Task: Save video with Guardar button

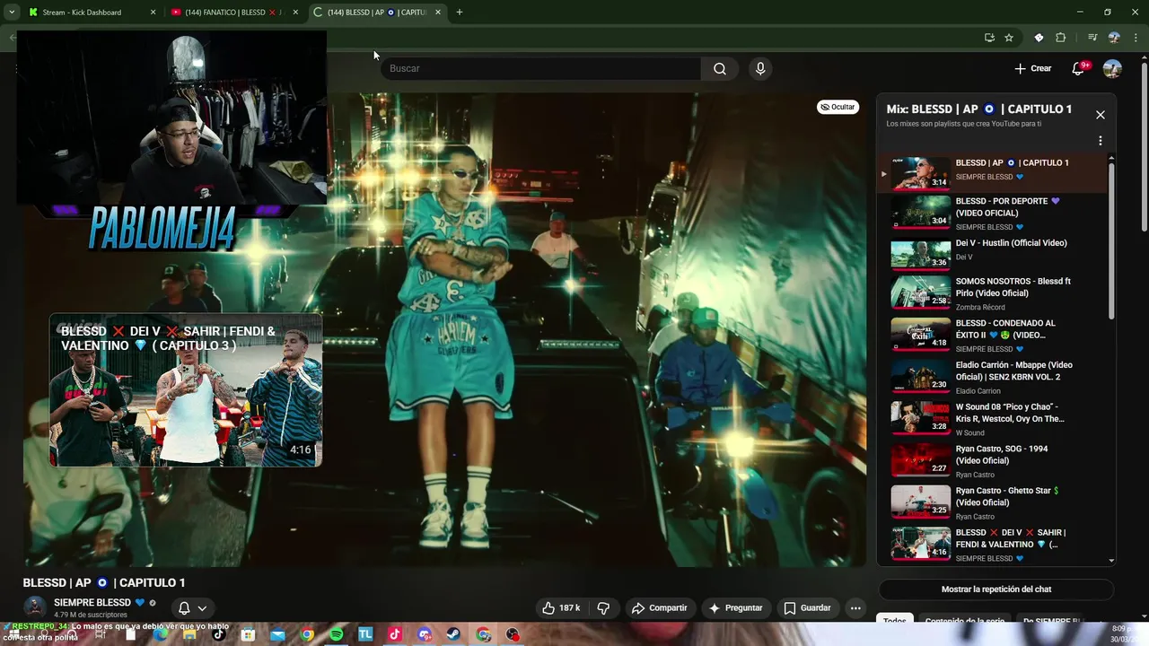Action: (807, 607)
